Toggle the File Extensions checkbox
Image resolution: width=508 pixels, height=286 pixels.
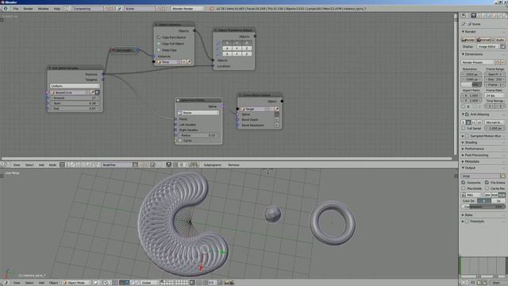click(487, 183)
